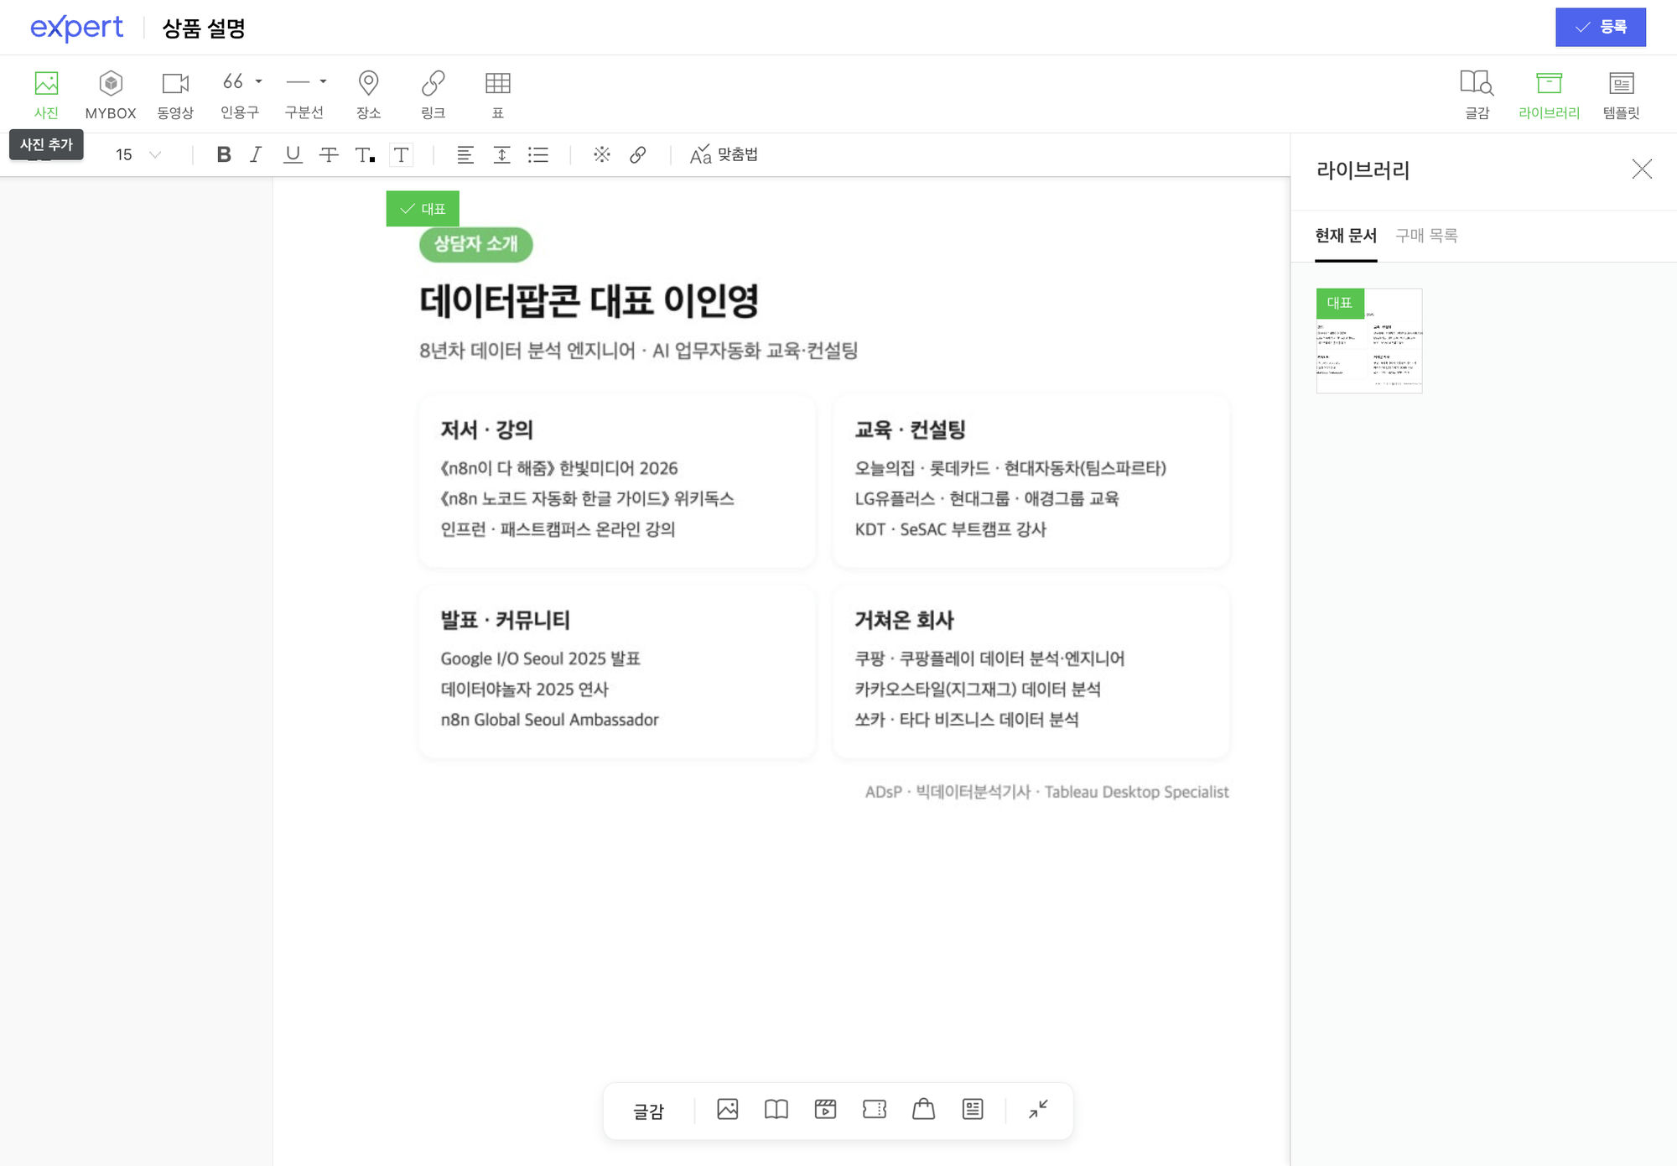1677x1166 pixels.
Task: Click the 사진 photo insert icon
Action: point(46,83)
